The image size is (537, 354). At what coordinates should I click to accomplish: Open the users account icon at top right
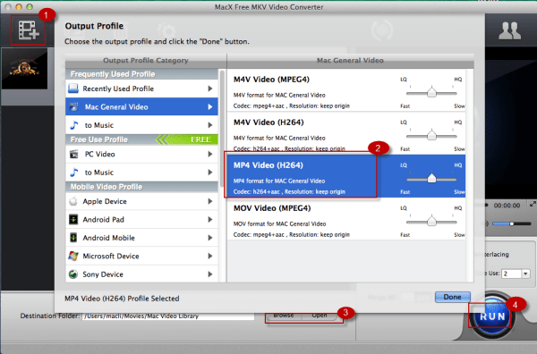point(509,30)
